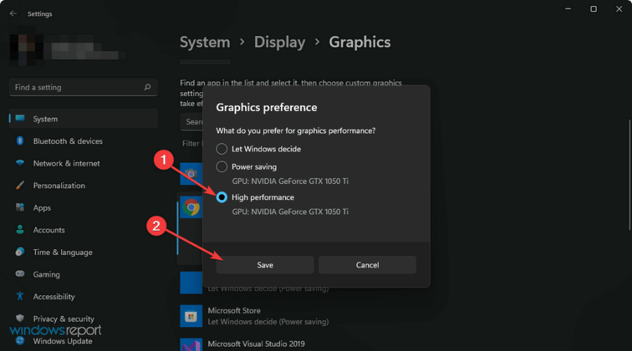Click the search magnifier icon
632x351 pixels.
coord(147,87)
